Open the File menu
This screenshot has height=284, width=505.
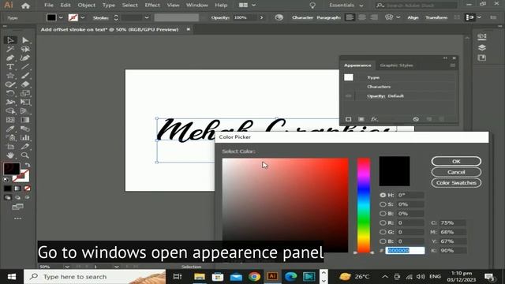point(49,6)
